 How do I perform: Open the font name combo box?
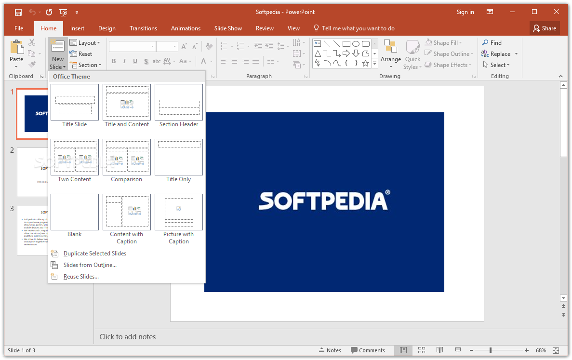click(132, 46)
